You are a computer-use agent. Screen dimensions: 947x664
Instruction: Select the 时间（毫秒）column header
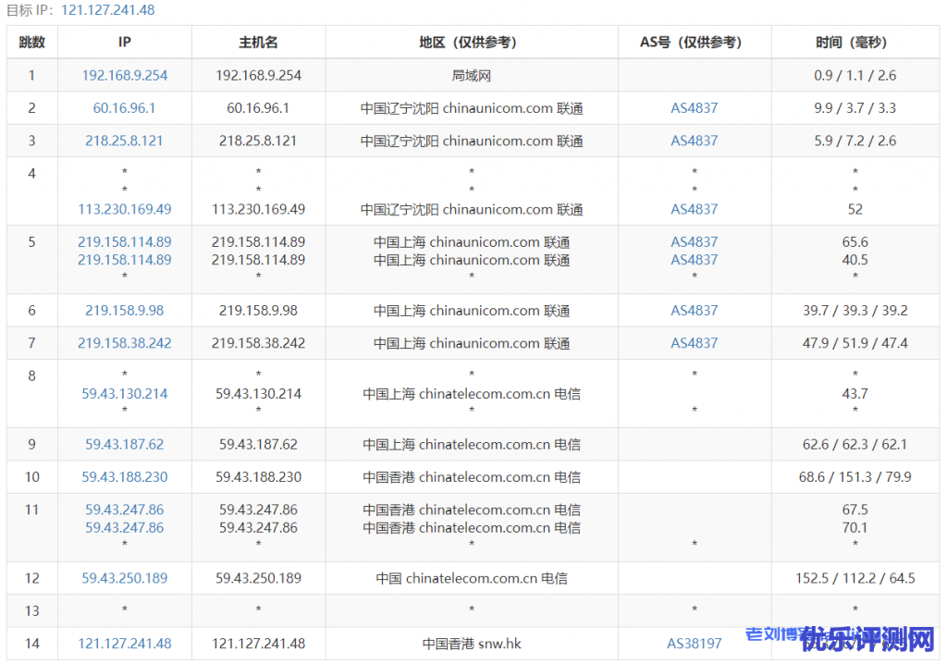click(x=855, y=43)
